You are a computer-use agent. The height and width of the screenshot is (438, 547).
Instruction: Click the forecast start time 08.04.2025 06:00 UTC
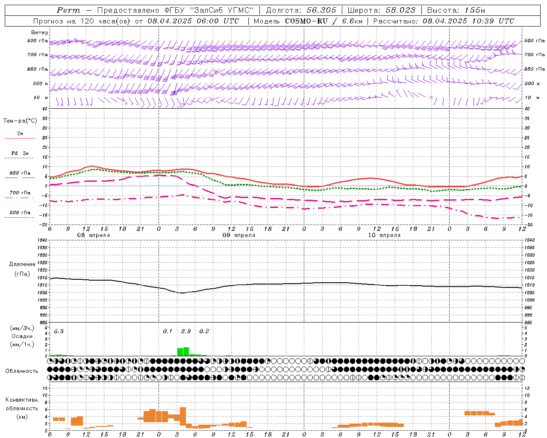pos(193,21)
